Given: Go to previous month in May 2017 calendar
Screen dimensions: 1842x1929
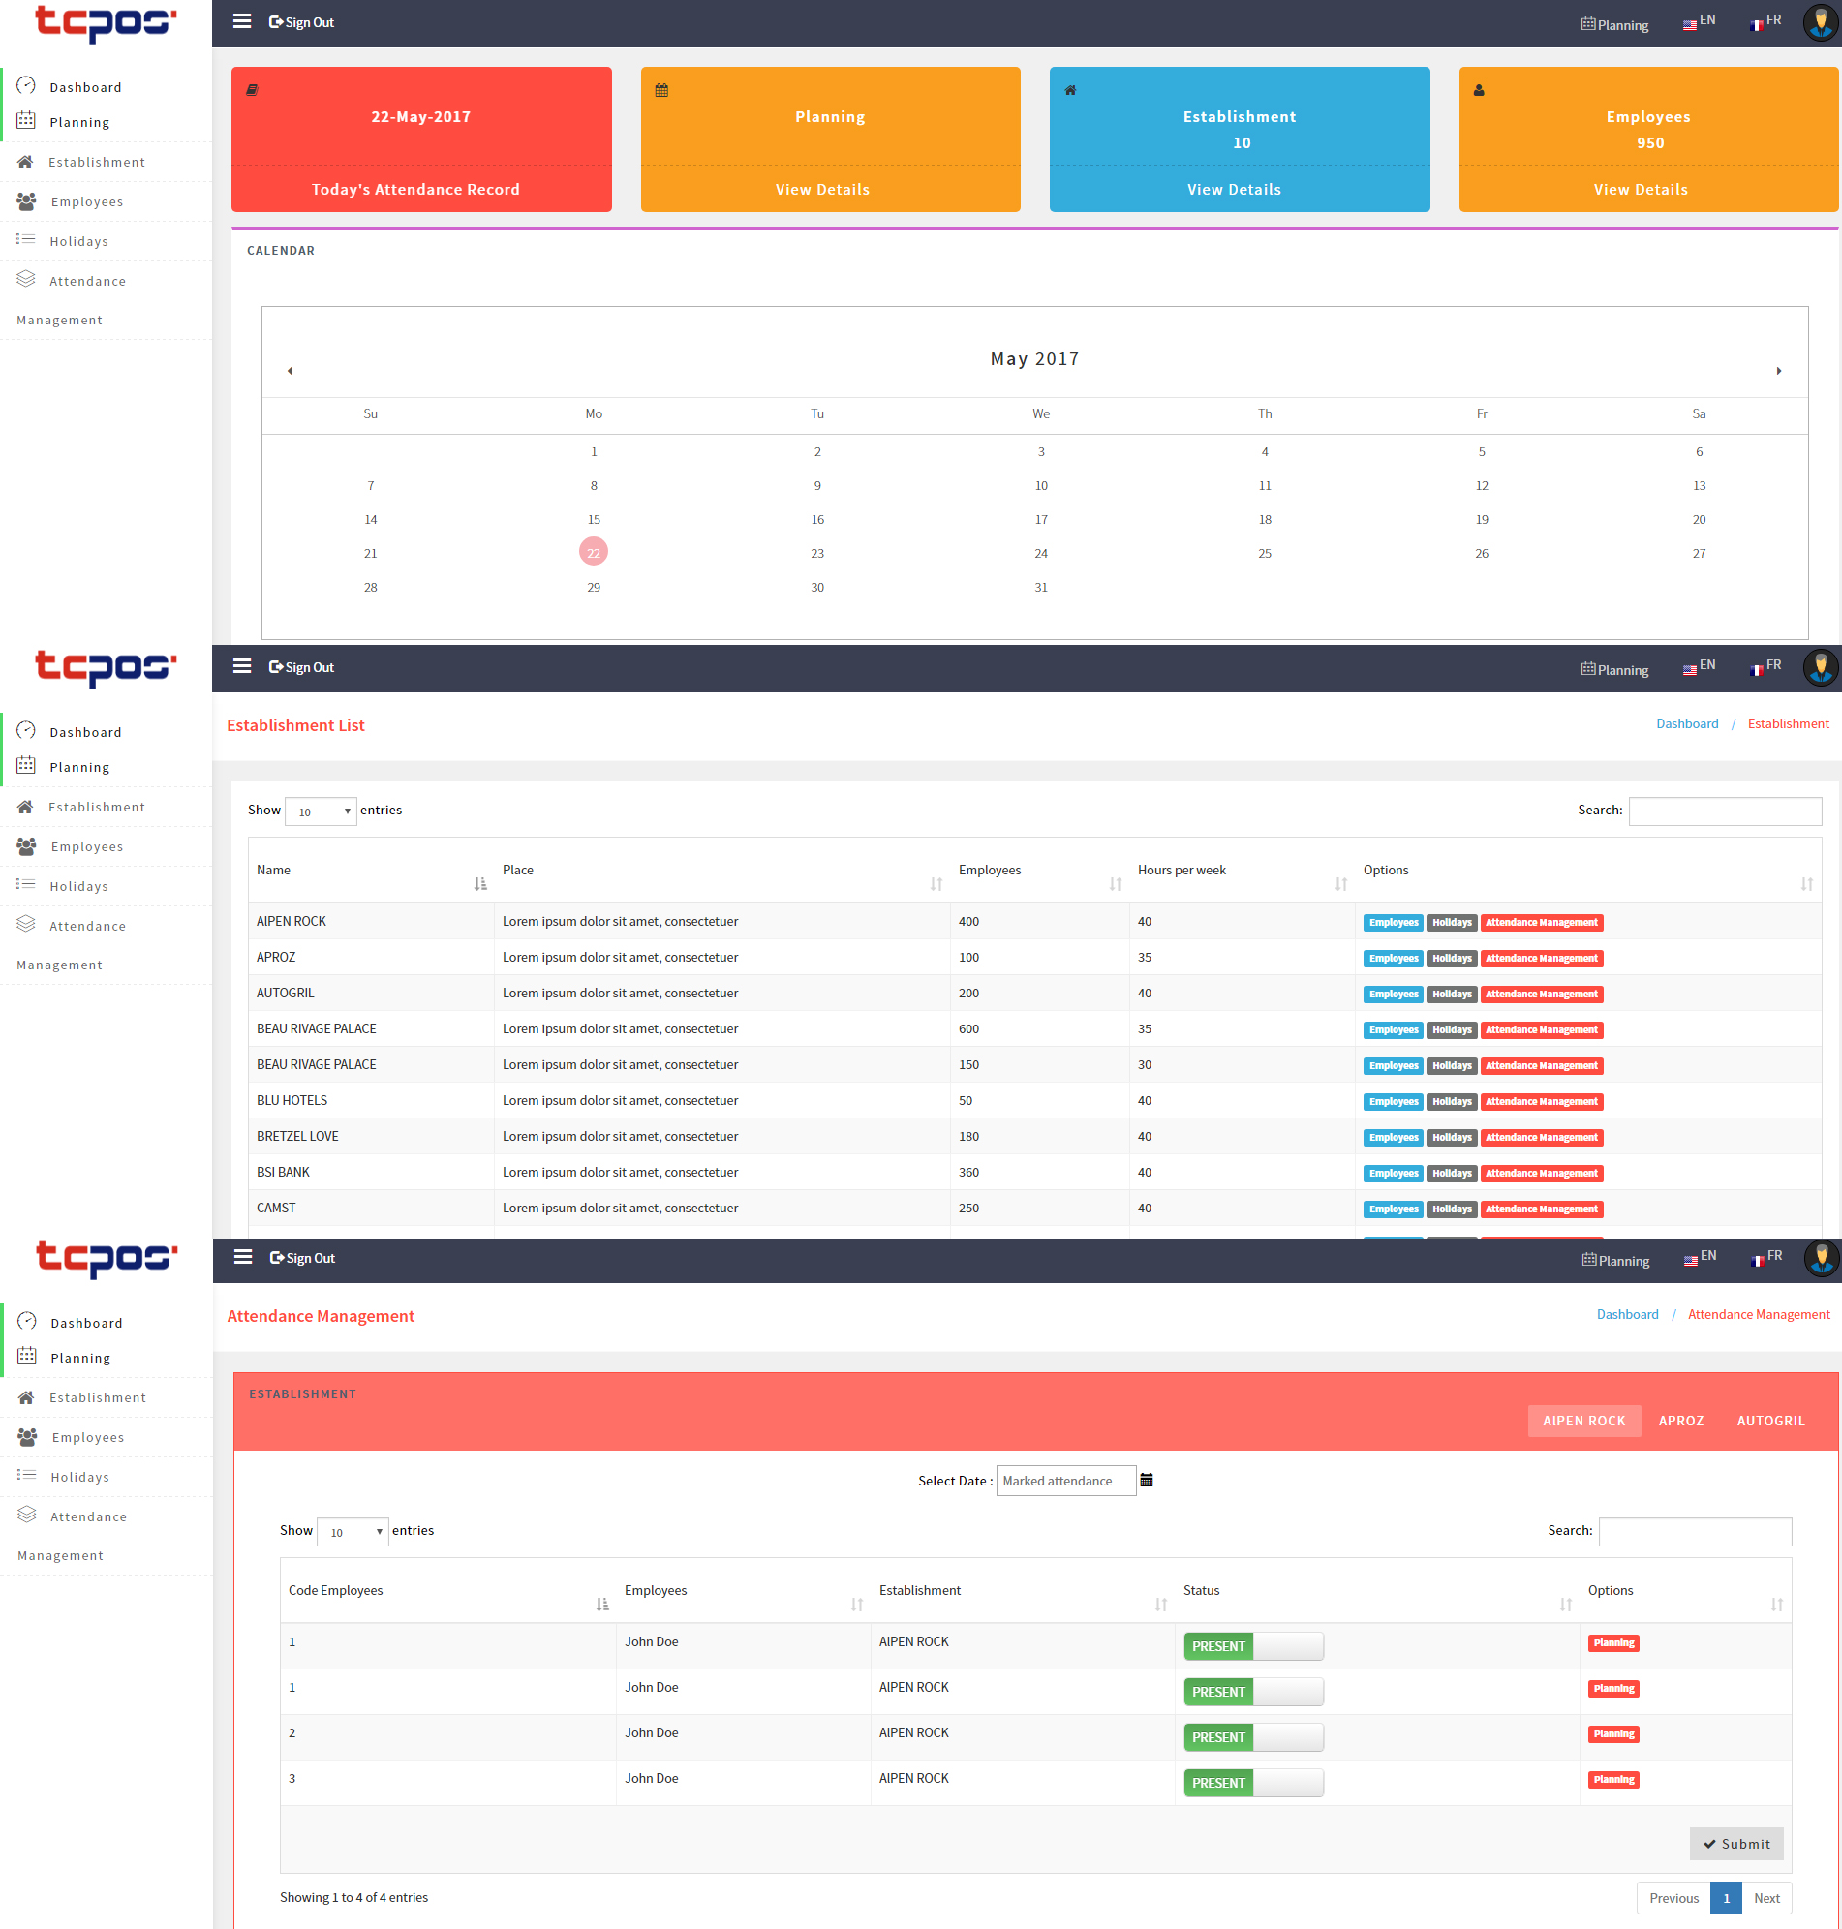Looking at the screenshot, I should tap(290, 371).
